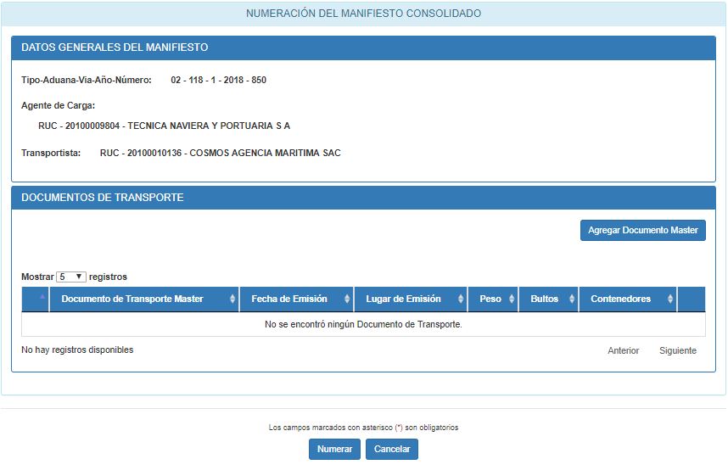Click the 'Tipo-Aduana-Via-Año-Número:' label
The width and height of the screenshot is (728, 470).
[87, 80]
